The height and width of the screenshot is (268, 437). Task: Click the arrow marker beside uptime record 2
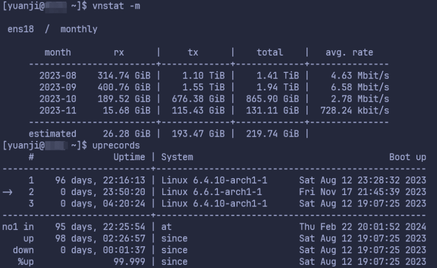[8, 192]
